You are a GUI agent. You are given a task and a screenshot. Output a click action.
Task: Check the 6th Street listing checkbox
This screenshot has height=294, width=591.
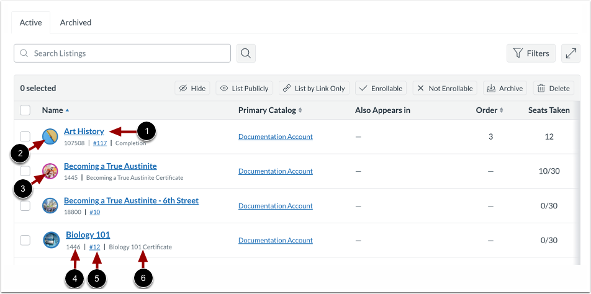click(25, 206)
